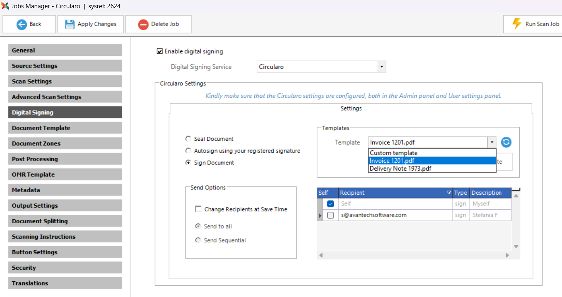The height and width of the screenshot is (297, 562).
Task: Choose Autosign using your registered signature
Action: click(x=188, y=151)
